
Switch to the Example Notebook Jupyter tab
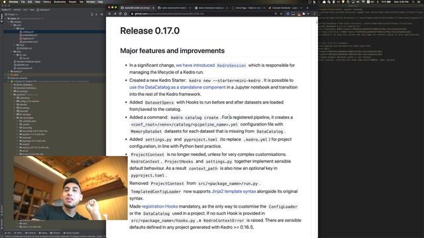click(284, 8)
